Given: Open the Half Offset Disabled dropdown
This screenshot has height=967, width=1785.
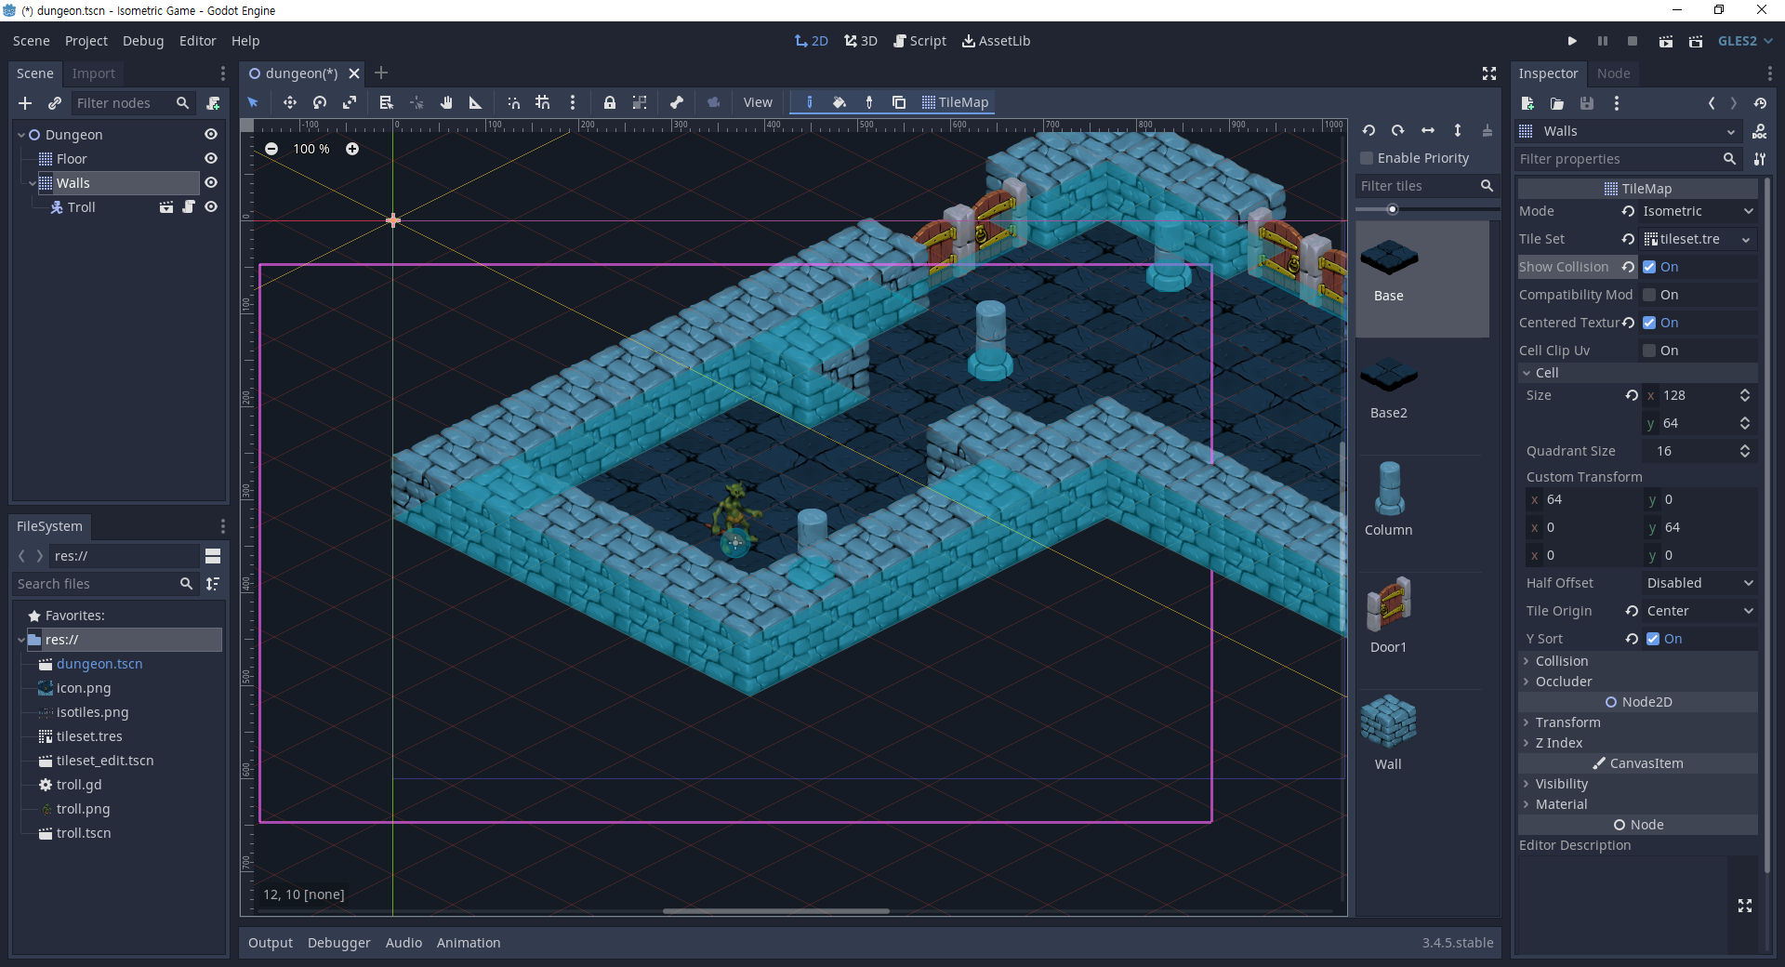Looking at the screenshot, I should [x=1699, y=583].
